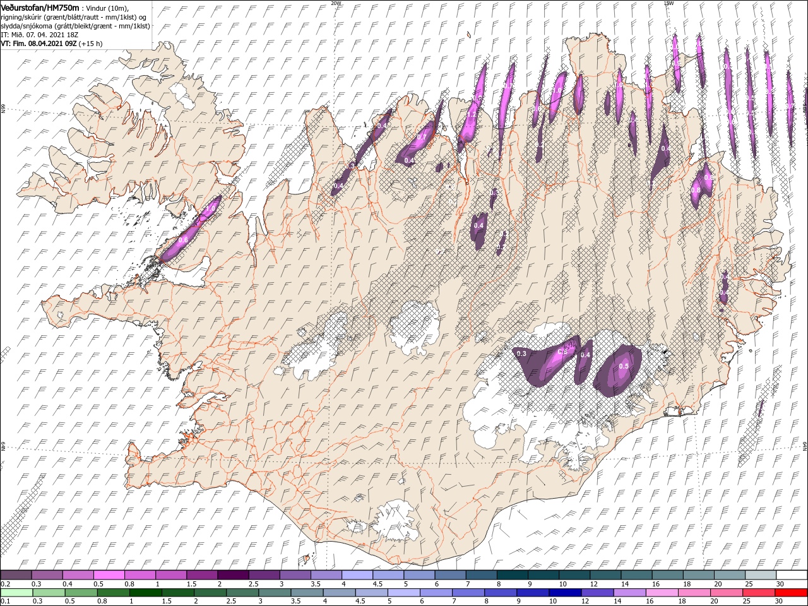Pick the darkest green 1 swatch in lower legend
The image size is (808, 606).
click(145, 593)
